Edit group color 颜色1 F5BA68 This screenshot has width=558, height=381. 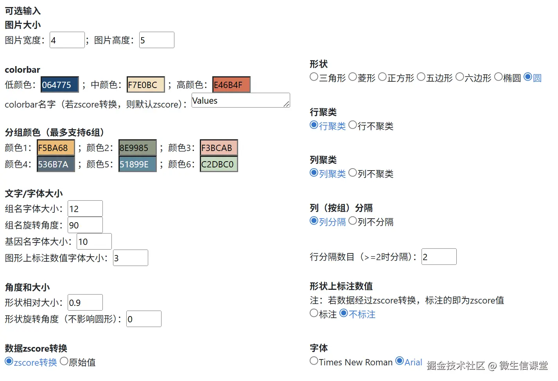(x=56, y=147)
